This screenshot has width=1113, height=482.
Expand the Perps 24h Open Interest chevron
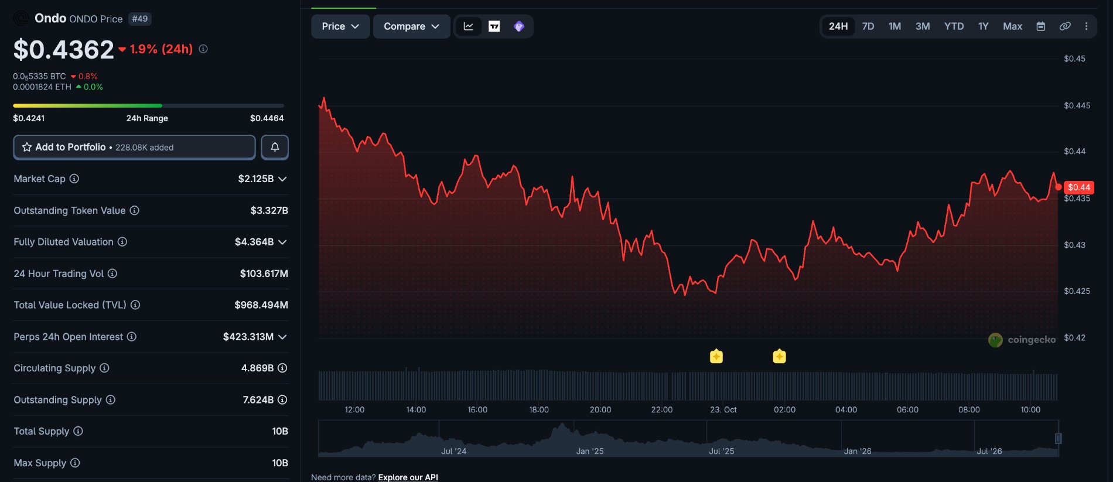[282, 337]
